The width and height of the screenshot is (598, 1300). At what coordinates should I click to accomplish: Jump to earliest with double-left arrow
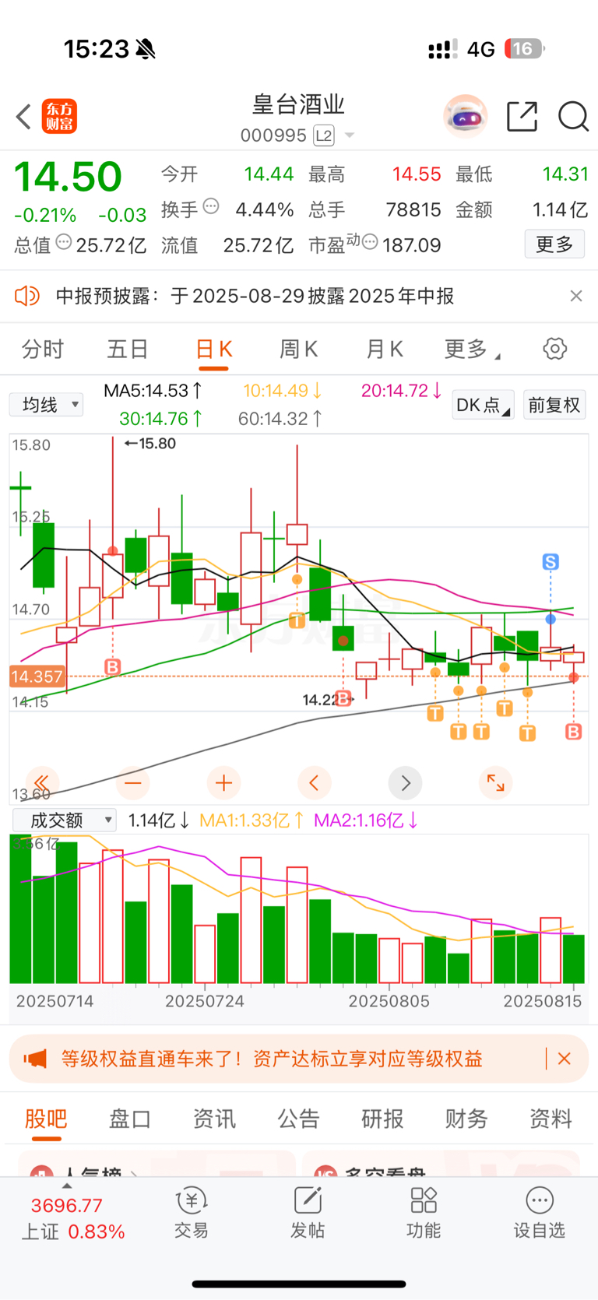(42, 782)
